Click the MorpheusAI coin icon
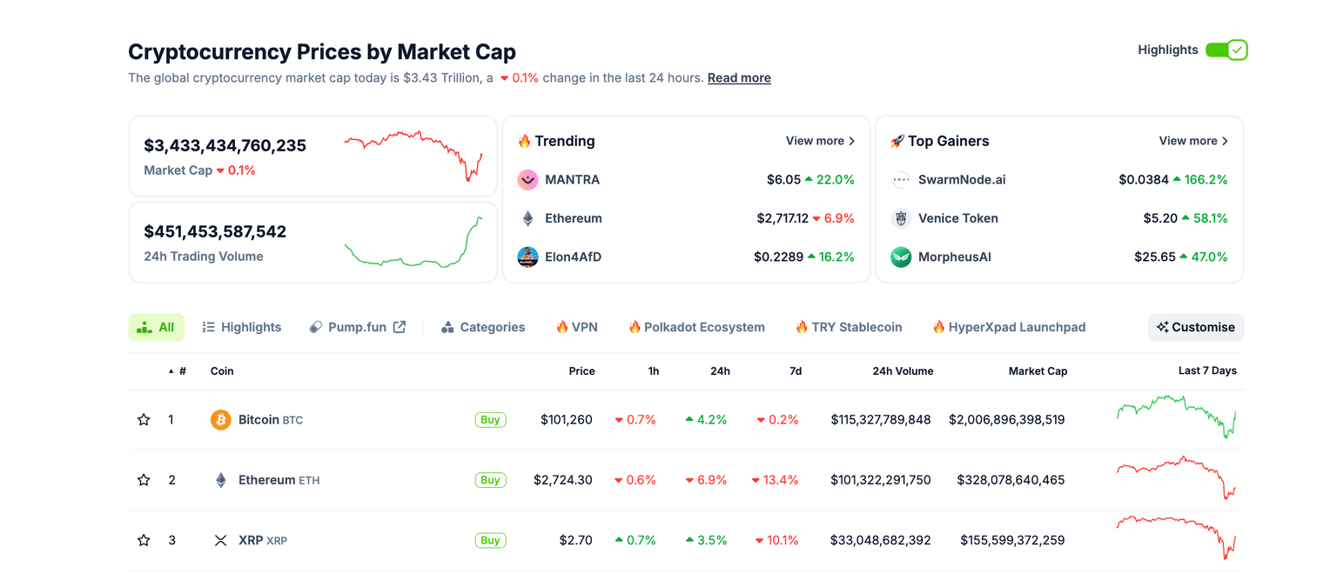This screenshot has height=574, width=1337. click(x=901, y=257)
